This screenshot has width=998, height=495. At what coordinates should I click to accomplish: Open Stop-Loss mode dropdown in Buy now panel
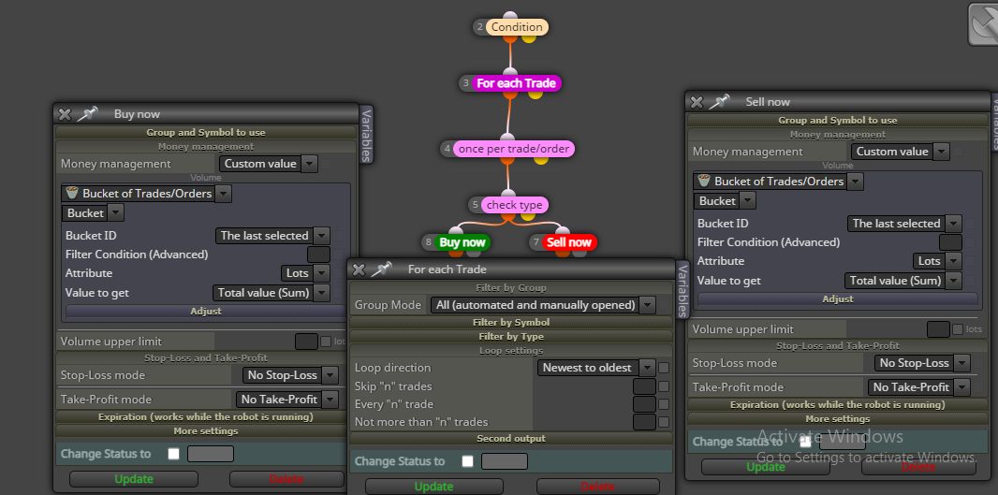[290, 375]
